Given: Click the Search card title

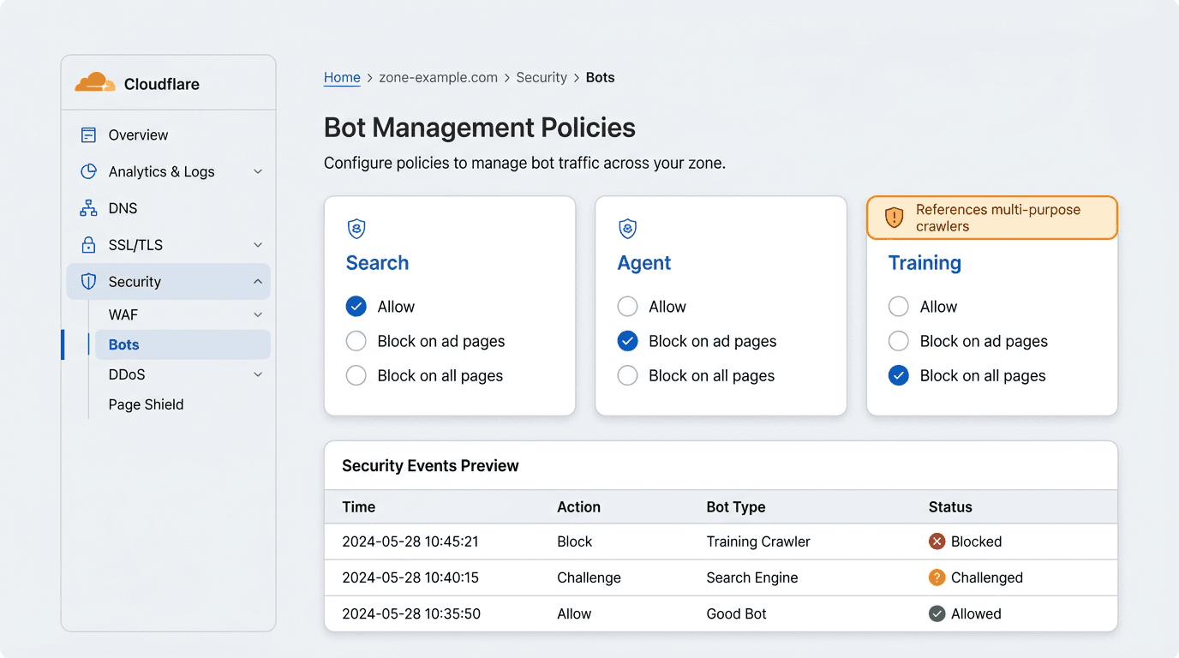Looking at the screenshot, I should click(377, 263).
